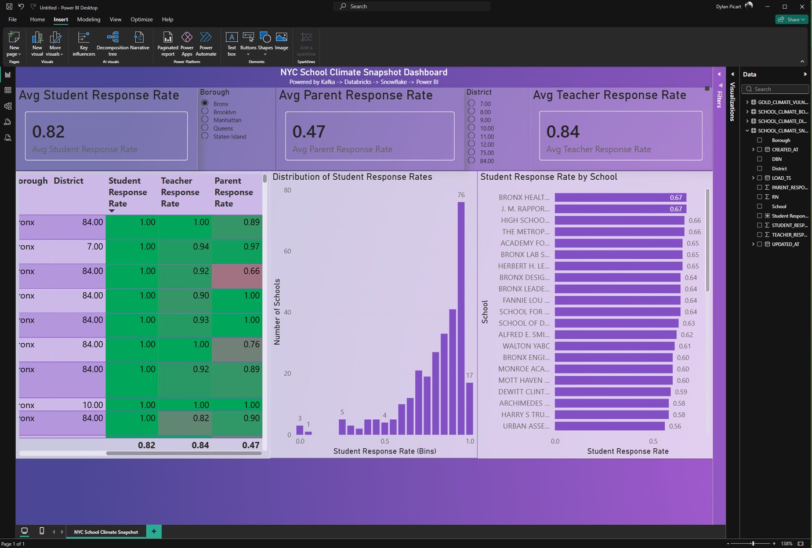Select the Bronx borough radio button
Viewport: 812px width, 548px height.
pyautogui.click(x=205, y=103)
